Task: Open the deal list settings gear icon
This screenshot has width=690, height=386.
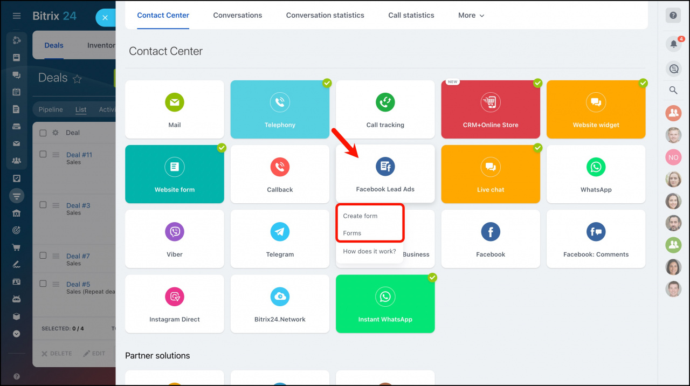Action: [x=55, y=133]
